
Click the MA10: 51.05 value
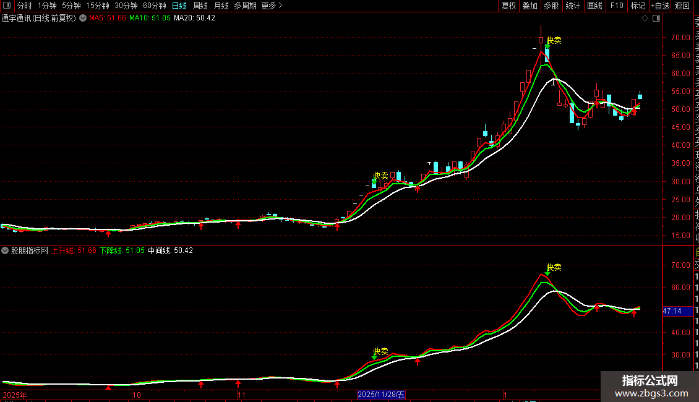pyautogui.click(x=150, y=19)
